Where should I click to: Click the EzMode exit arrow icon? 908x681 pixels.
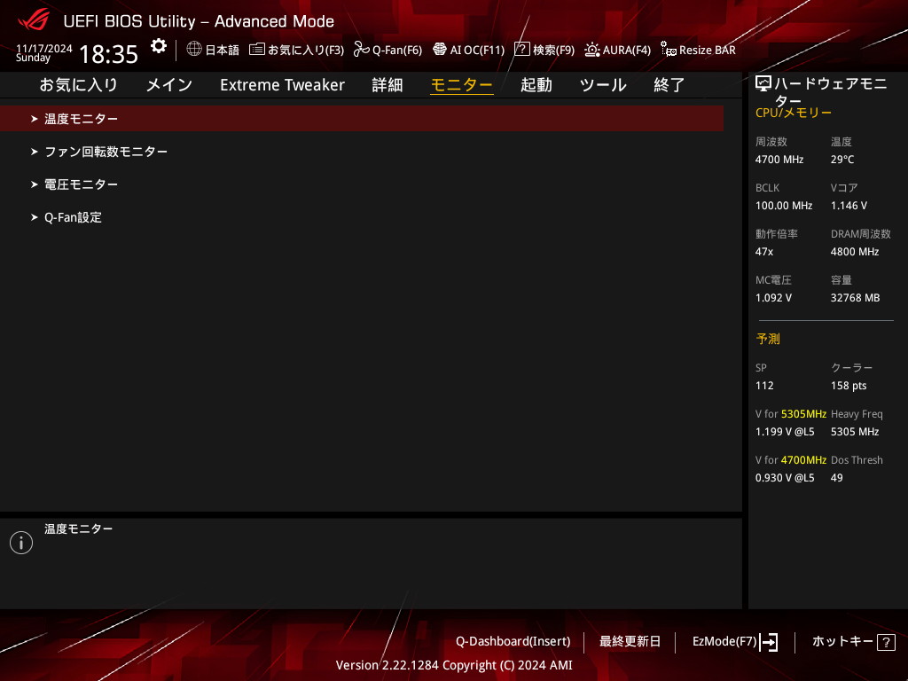tap(769, 642)
